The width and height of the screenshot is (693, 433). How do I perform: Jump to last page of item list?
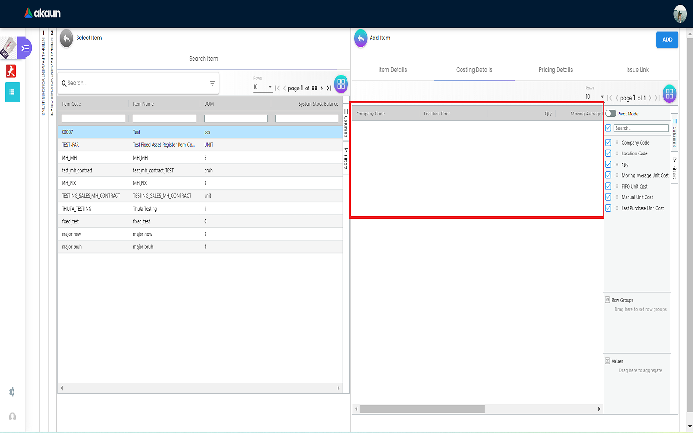[329, 88]
